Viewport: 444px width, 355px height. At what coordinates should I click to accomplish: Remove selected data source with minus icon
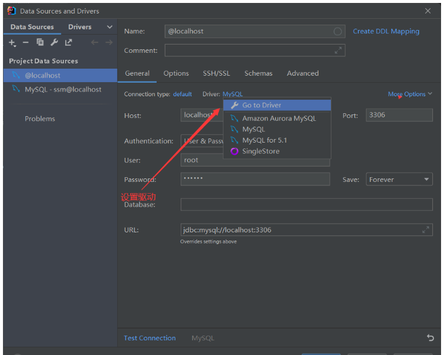click(26, 43)
